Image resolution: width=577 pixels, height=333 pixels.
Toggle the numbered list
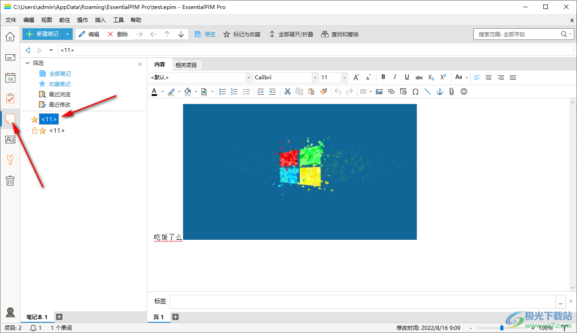234,91
